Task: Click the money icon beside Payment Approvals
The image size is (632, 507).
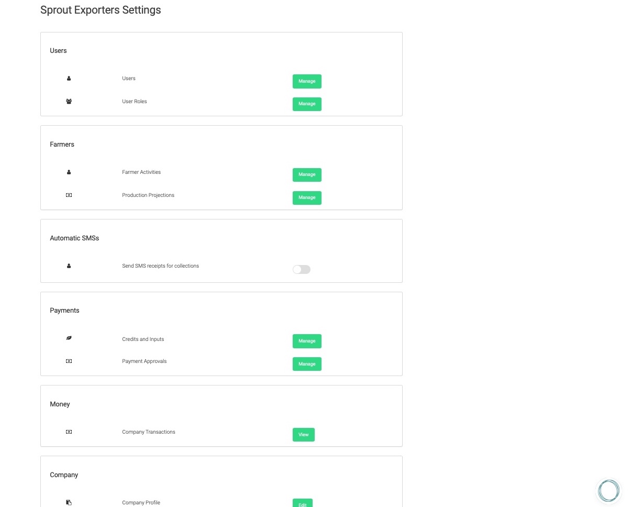Action: (69, 361)
